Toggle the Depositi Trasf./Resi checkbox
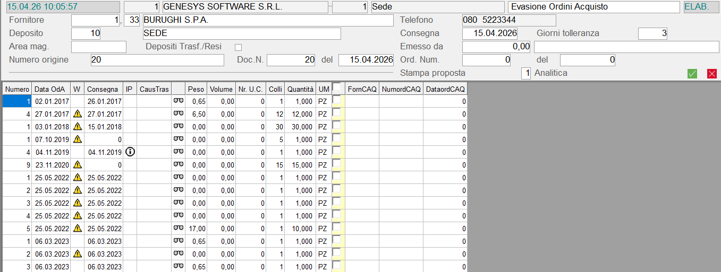Screen dimensions: 721x272 point(239,47)
